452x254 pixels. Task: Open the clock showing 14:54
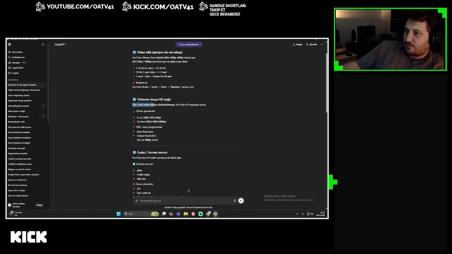click(x=321, y=214)
